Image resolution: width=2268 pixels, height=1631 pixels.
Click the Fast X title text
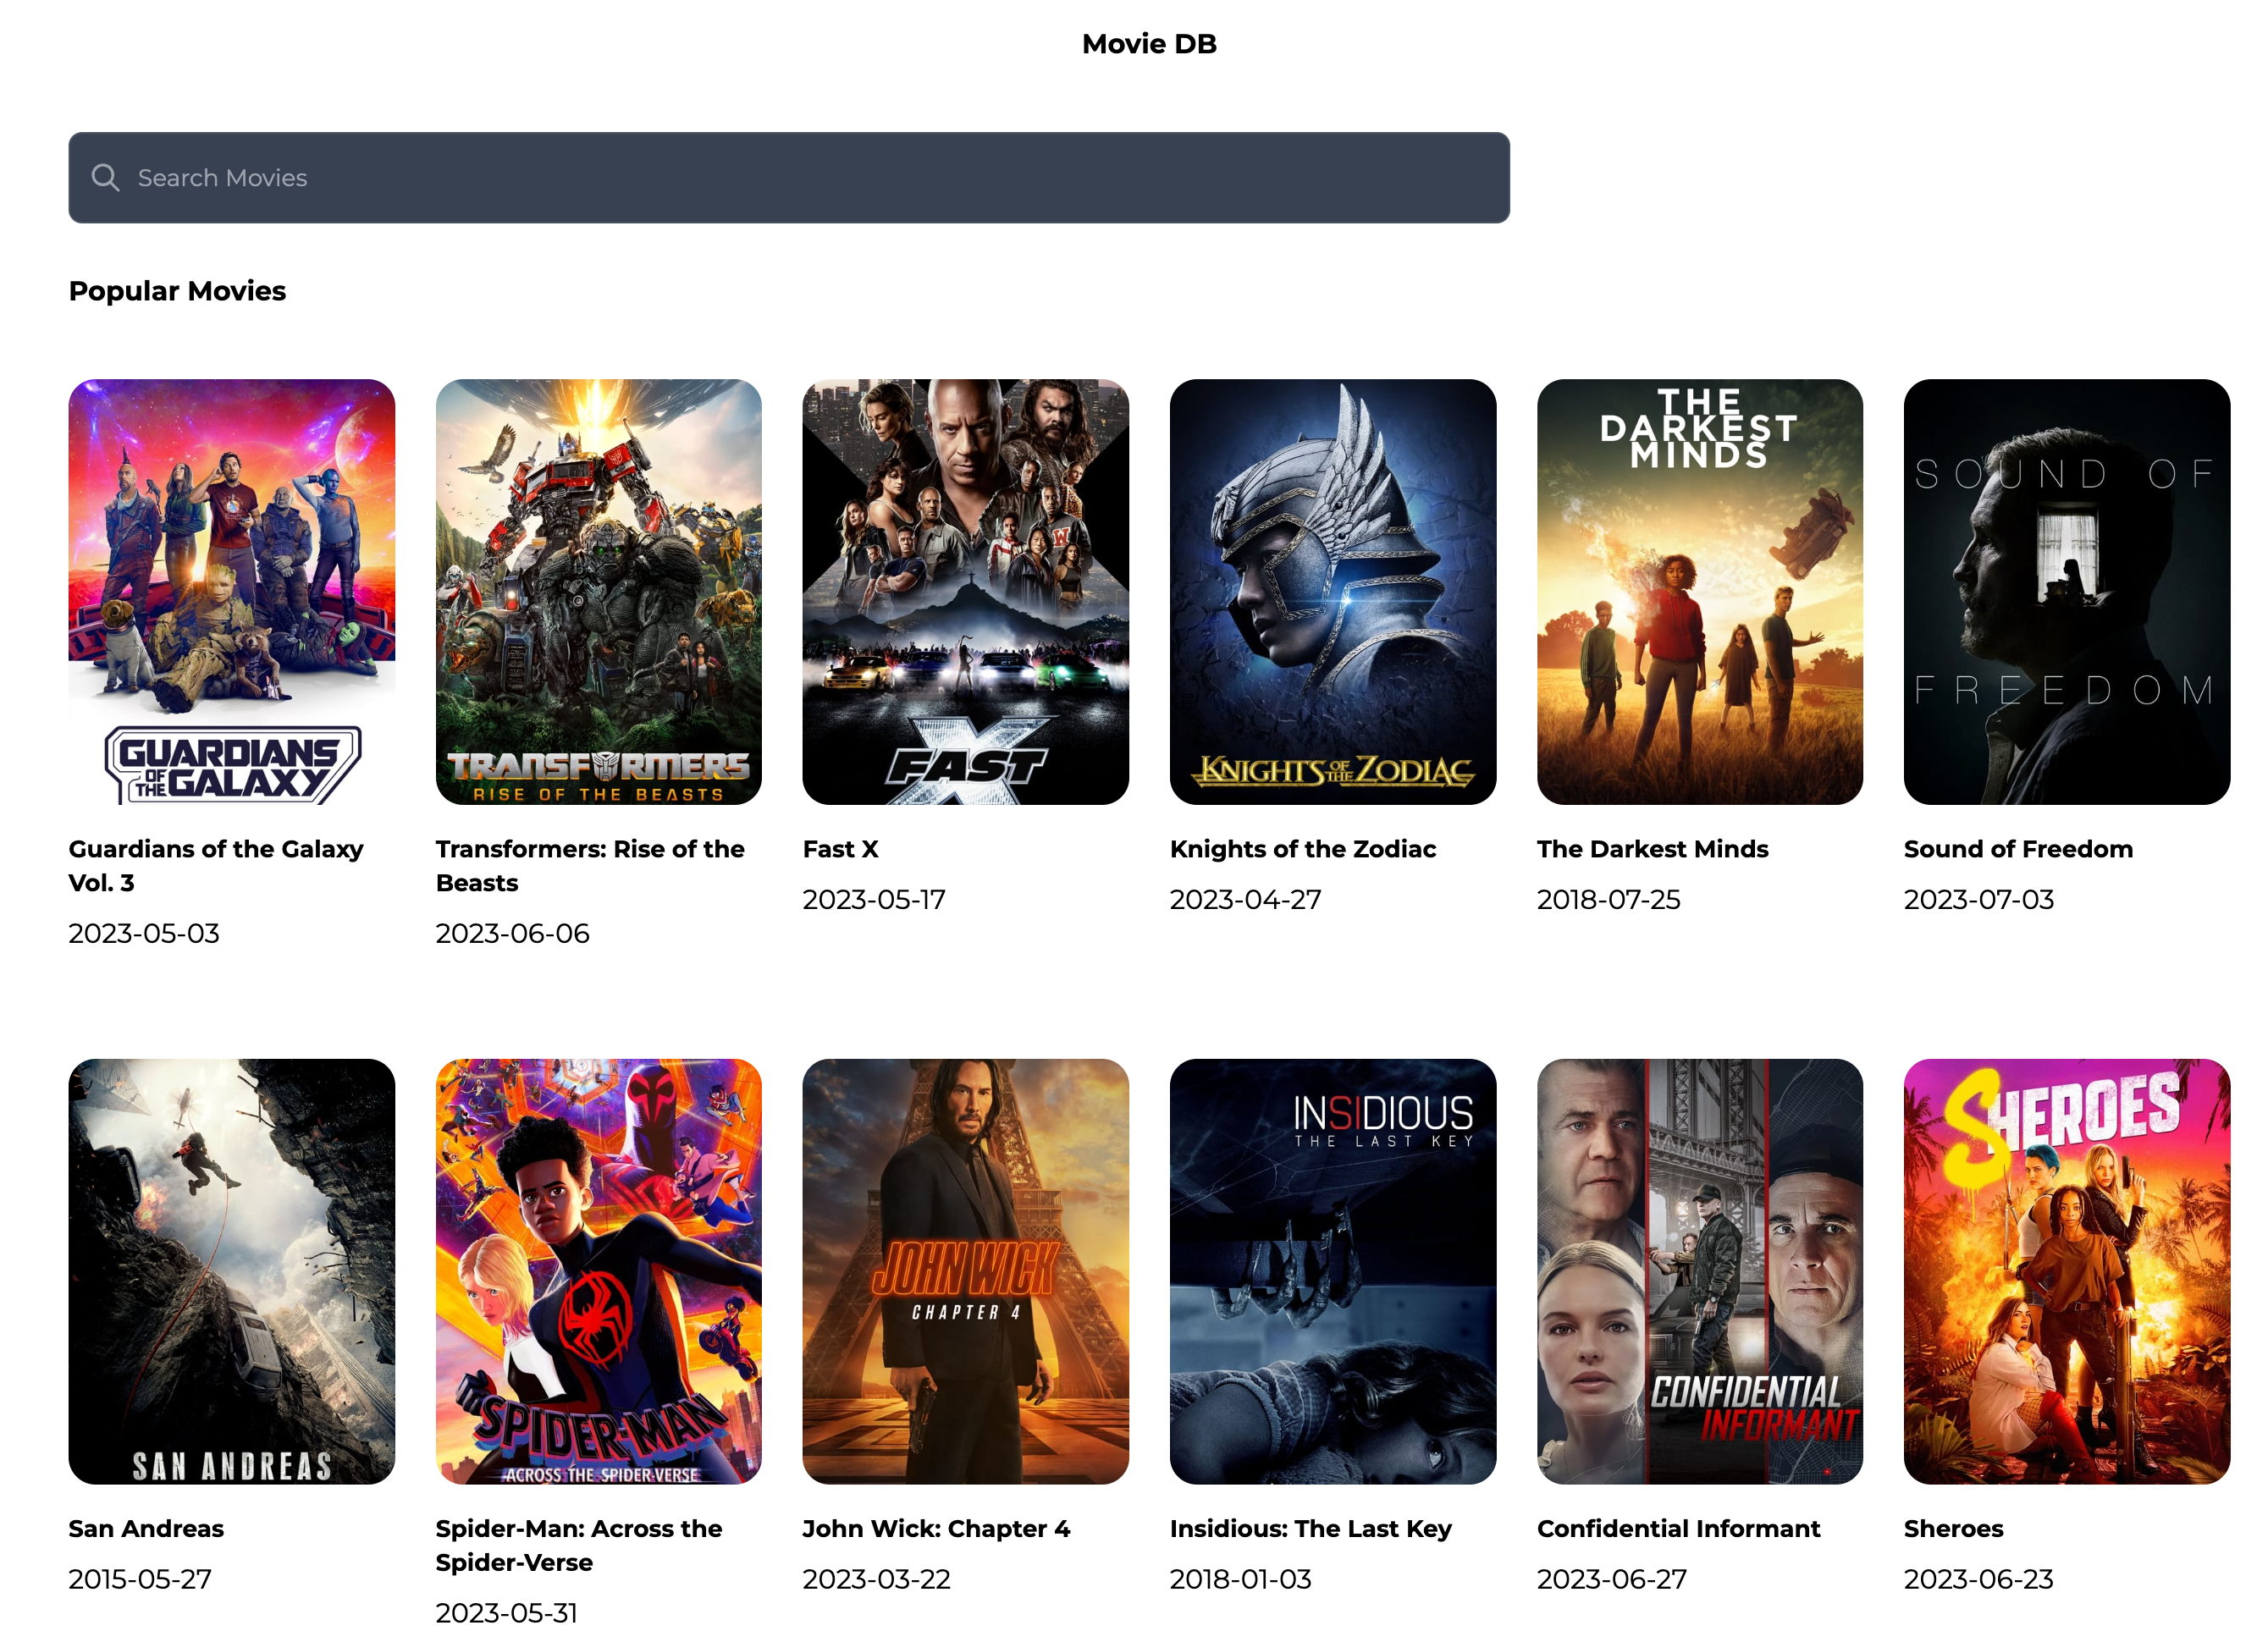(841, 849)
